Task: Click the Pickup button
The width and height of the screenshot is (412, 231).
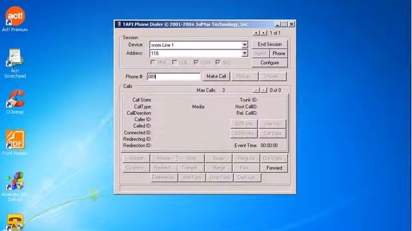Action: [x=245, y=76]
